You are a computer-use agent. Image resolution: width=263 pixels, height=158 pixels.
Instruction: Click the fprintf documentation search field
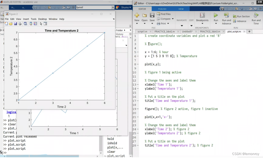pos(94,7)
